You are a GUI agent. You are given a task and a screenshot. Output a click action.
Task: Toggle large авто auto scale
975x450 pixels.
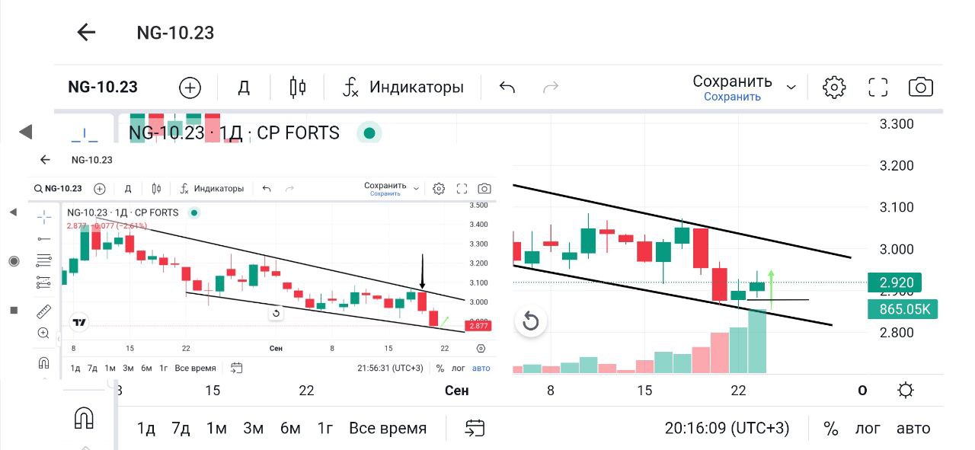tap(913, 428)
